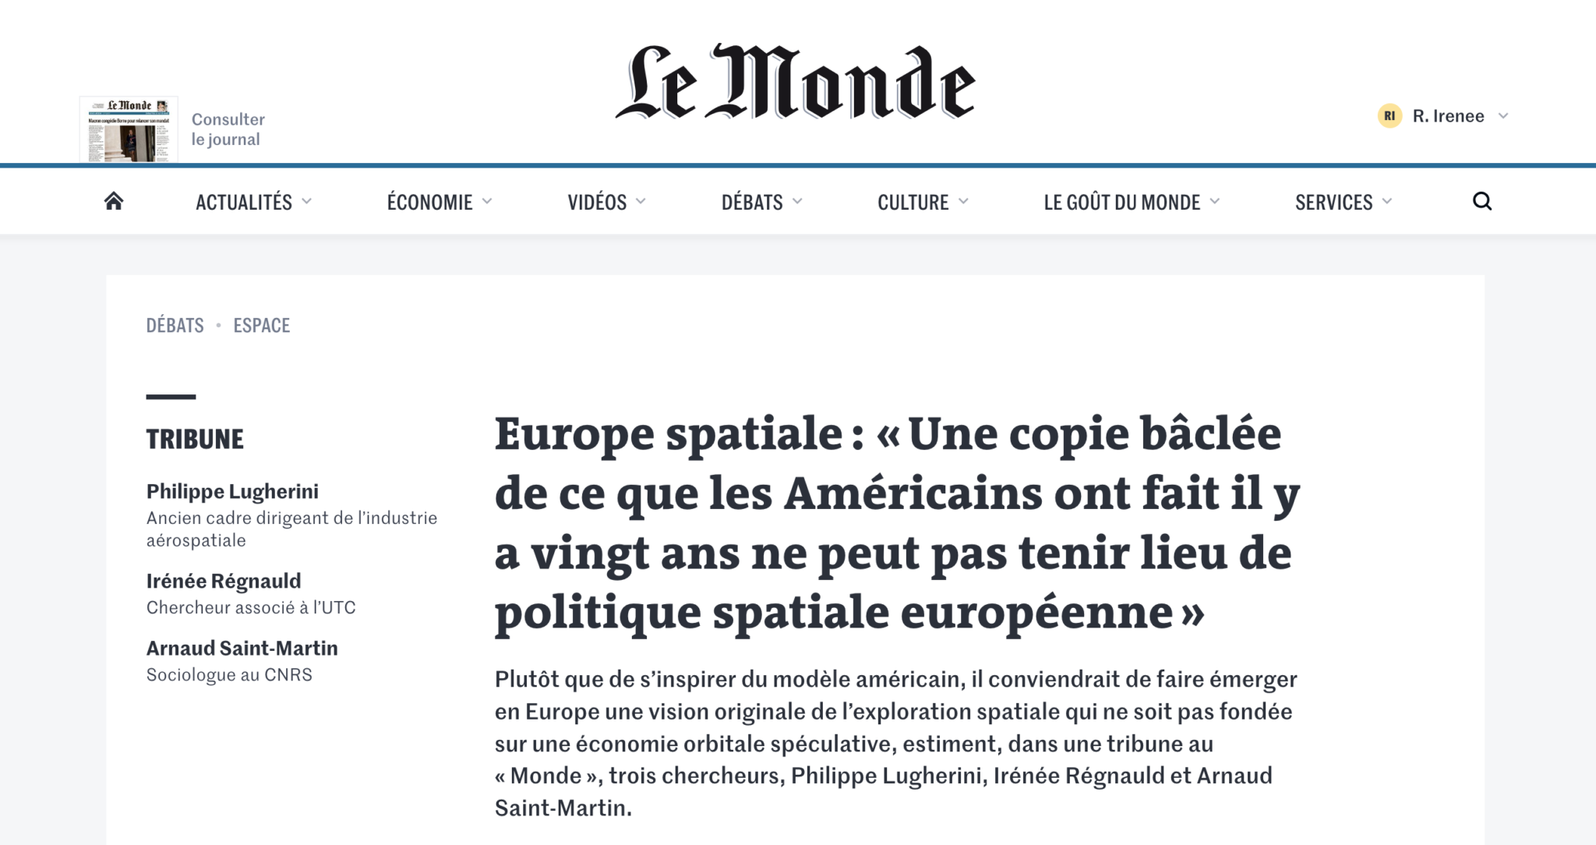This screenshot has height=845, width=1596.
Task: Follow the Débats breadcrumb link
Action: tap(175, 325)
